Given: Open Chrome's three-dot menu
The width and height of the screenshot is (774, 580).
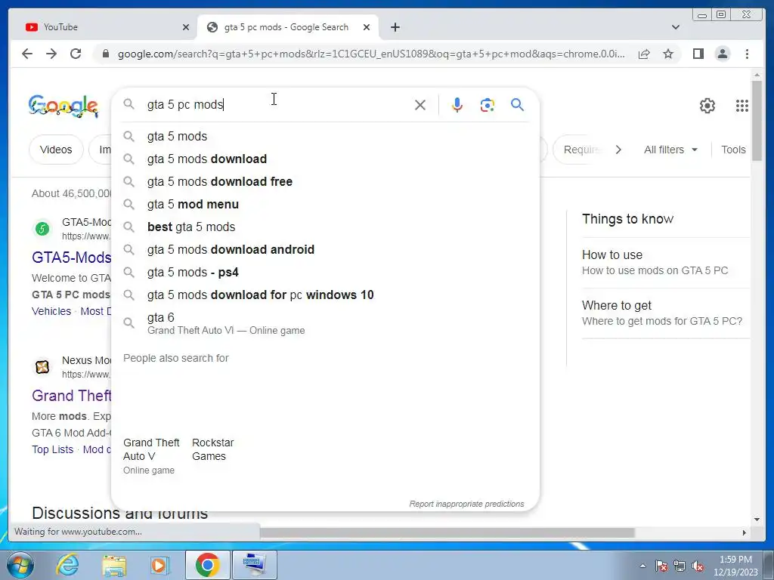Looking at the screenshot, I should pyautogui.click(x=748, y=54).
